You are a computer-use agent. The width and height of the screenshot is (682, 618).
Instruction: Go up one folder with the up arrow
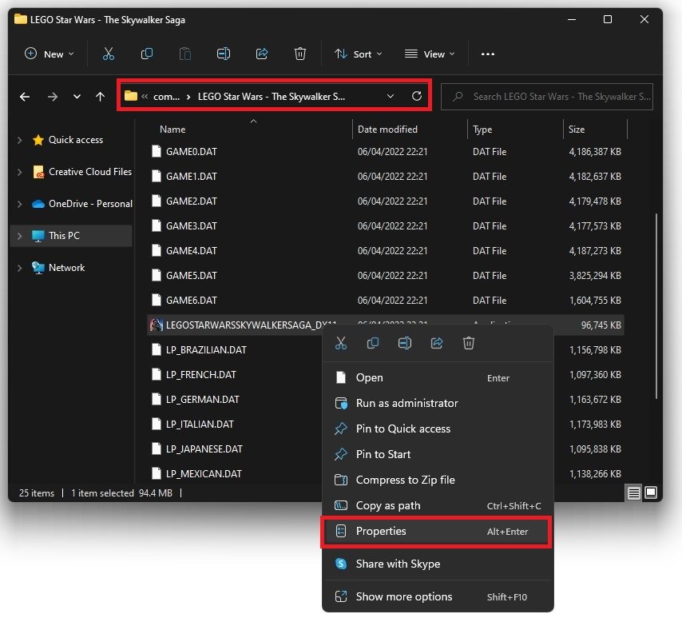(100, 97)
